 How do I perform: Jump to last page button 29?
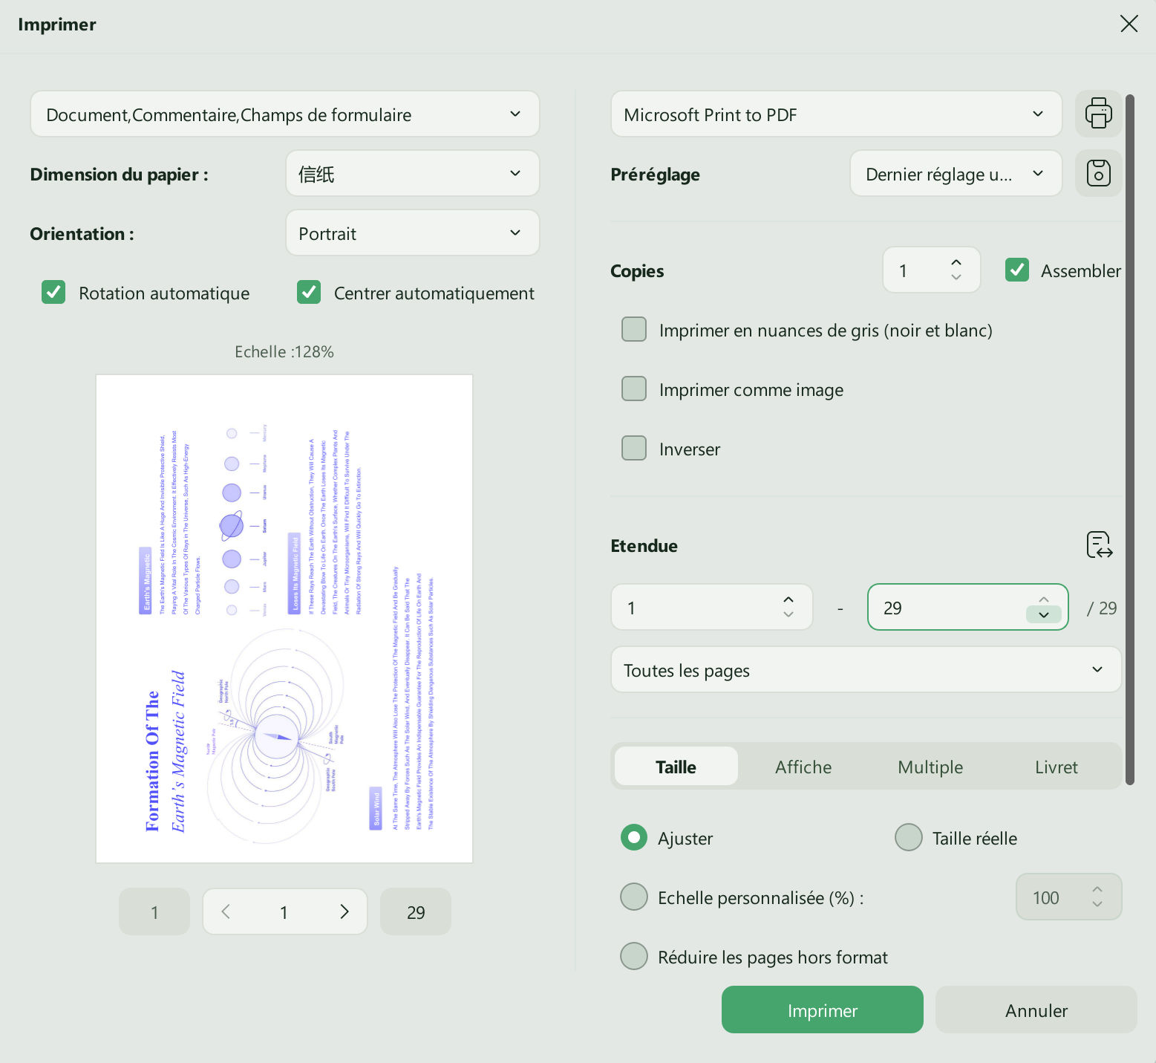(x=416, y=911)
